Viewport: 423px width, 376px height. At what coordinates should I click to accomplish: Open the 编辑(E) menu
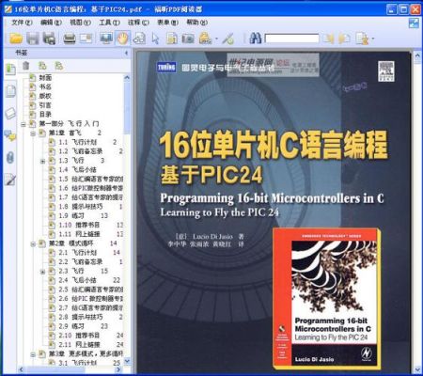(51, 23)
